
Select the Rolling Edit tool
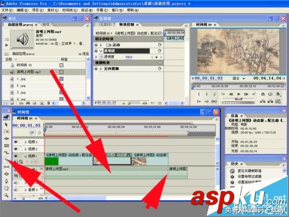[6, 145]
